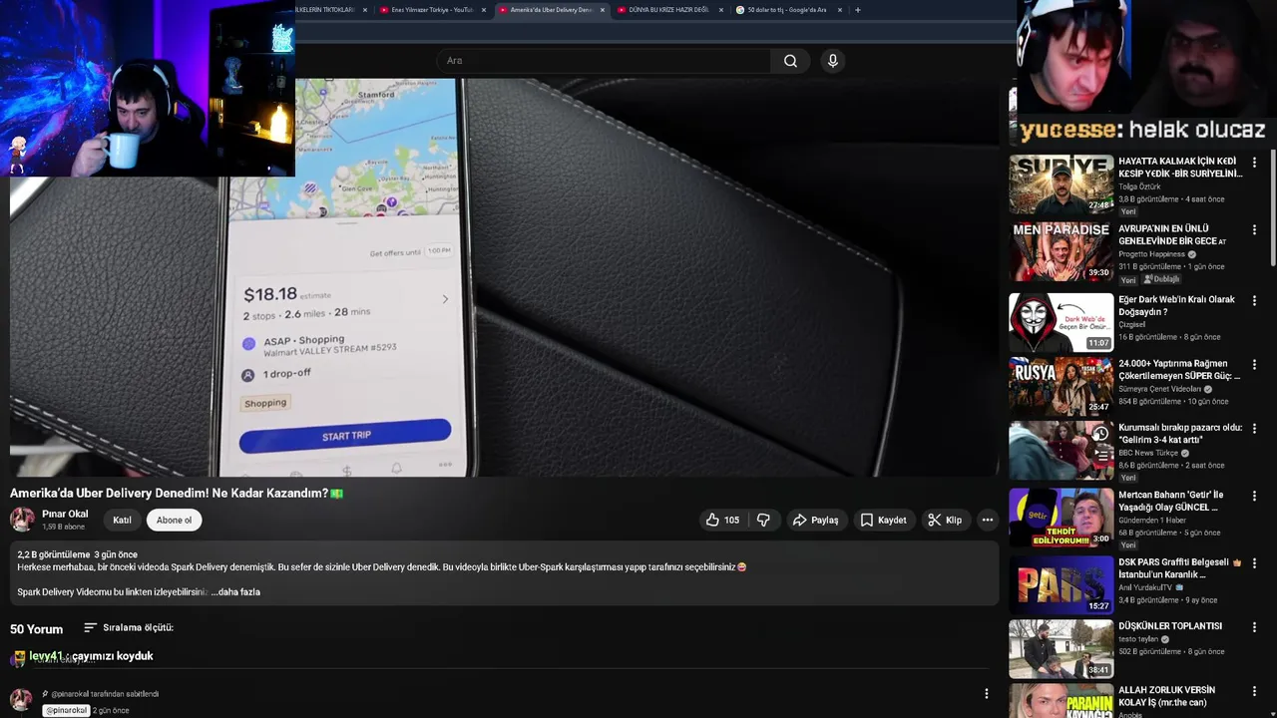Close the ÜLKELERİN TİKTOKLARI tab
This screenshot has height=718, width=1277.
coord(365,10)
